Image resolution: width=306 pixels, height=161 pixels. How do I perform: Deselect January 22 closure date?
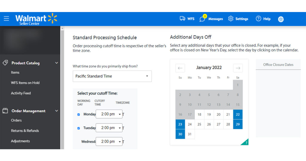(x=238, y=115)
